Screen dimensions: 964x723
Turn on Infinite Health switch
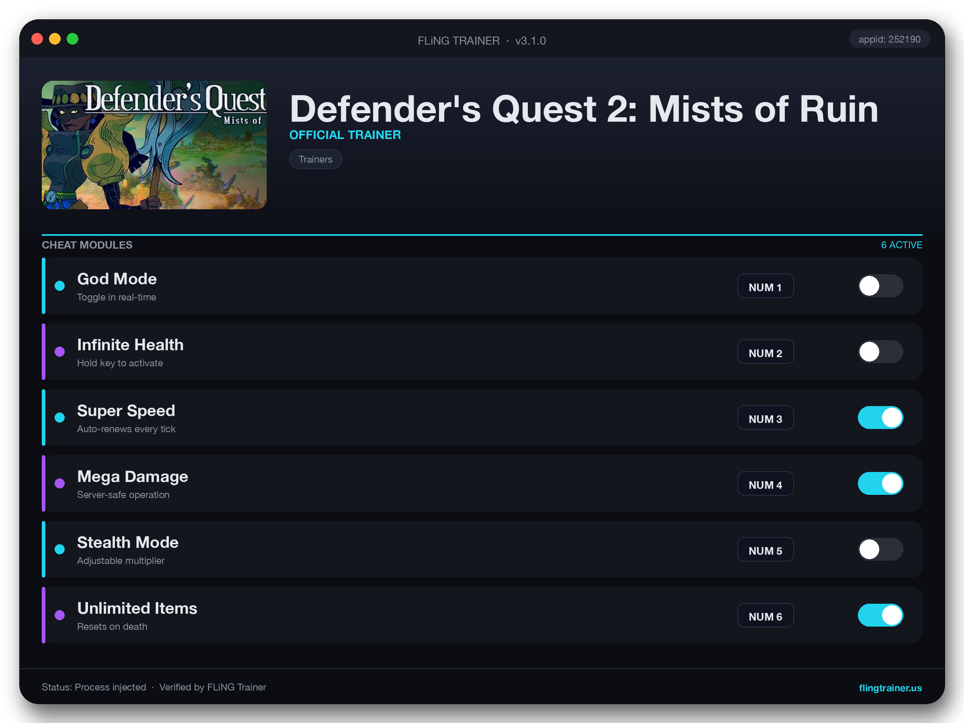880,352
